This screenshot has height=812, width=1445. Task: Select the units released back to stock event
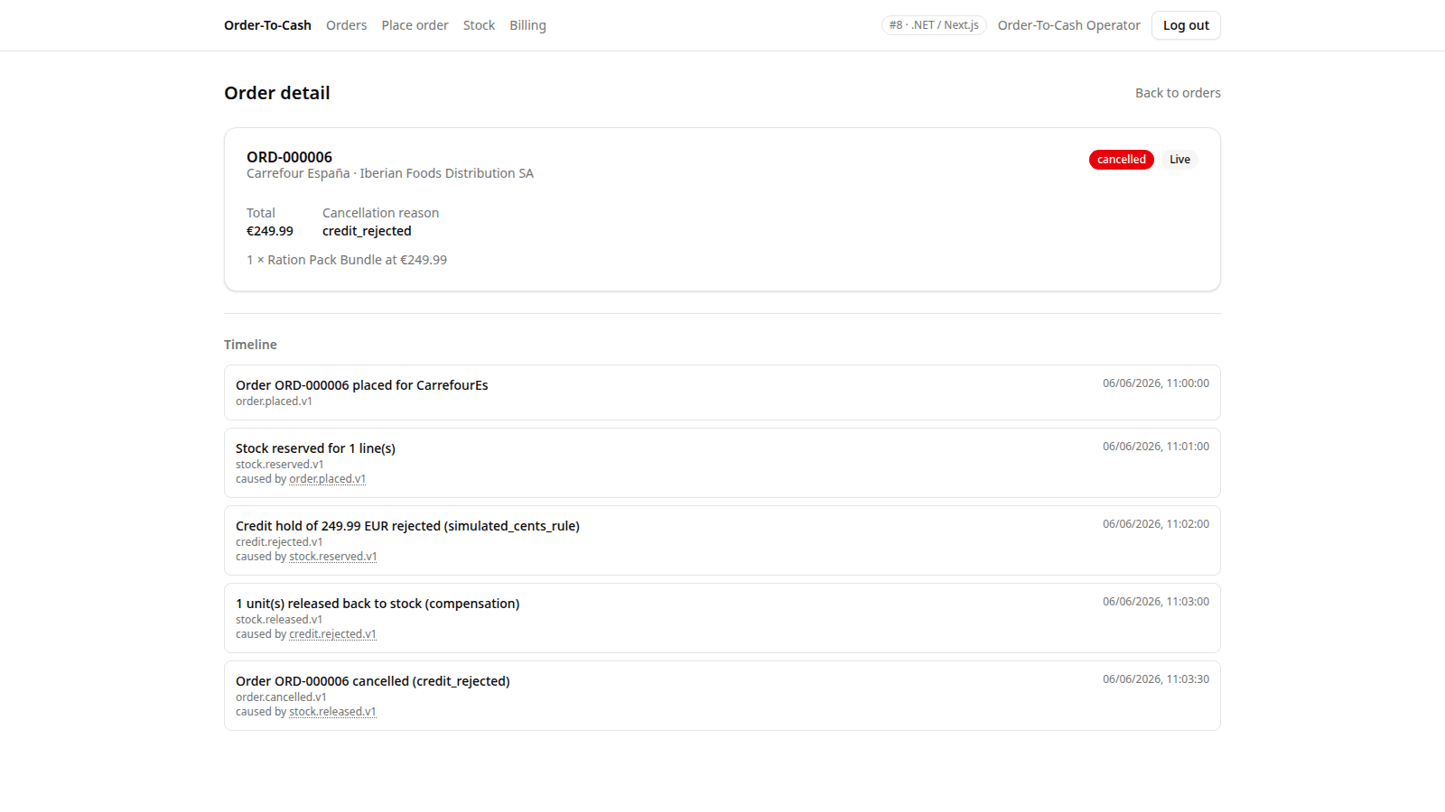coord(722,618)
